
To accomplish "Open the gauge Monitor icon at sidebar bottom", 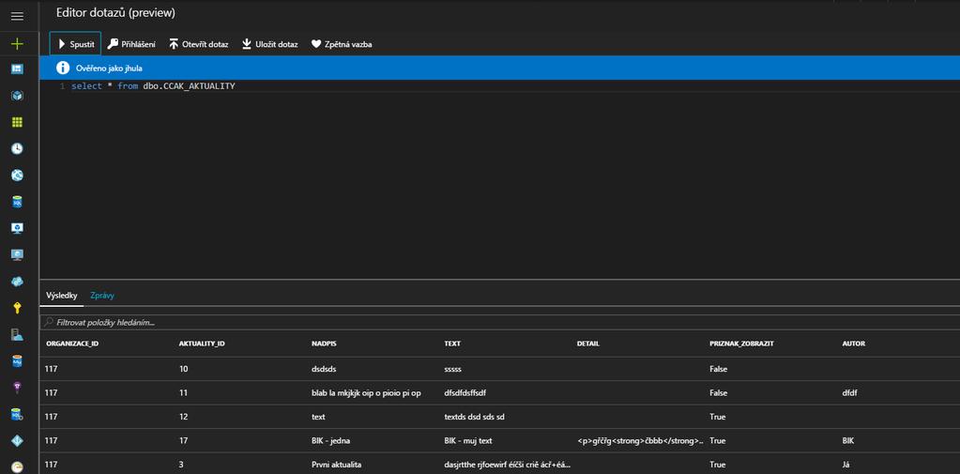I will [17, 466].
